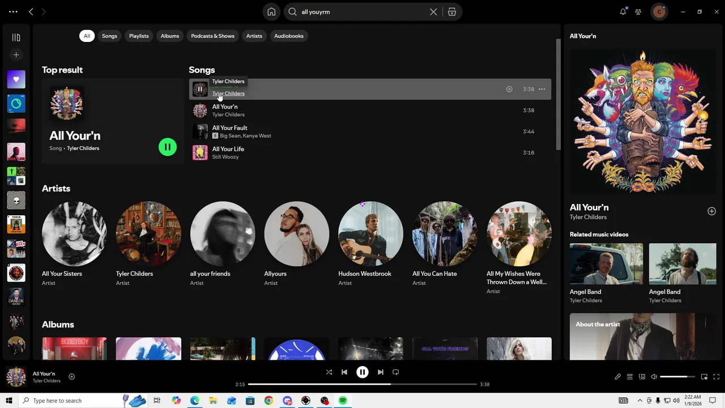725x408 pixels.
Task: Go back with the left arrow
Action: pos(31,11)
